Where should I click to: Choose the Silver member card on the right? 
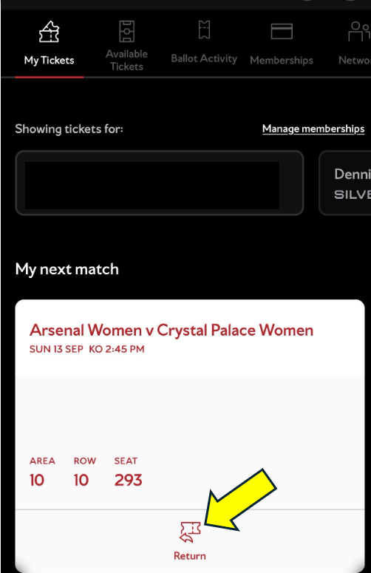[345, 183]
